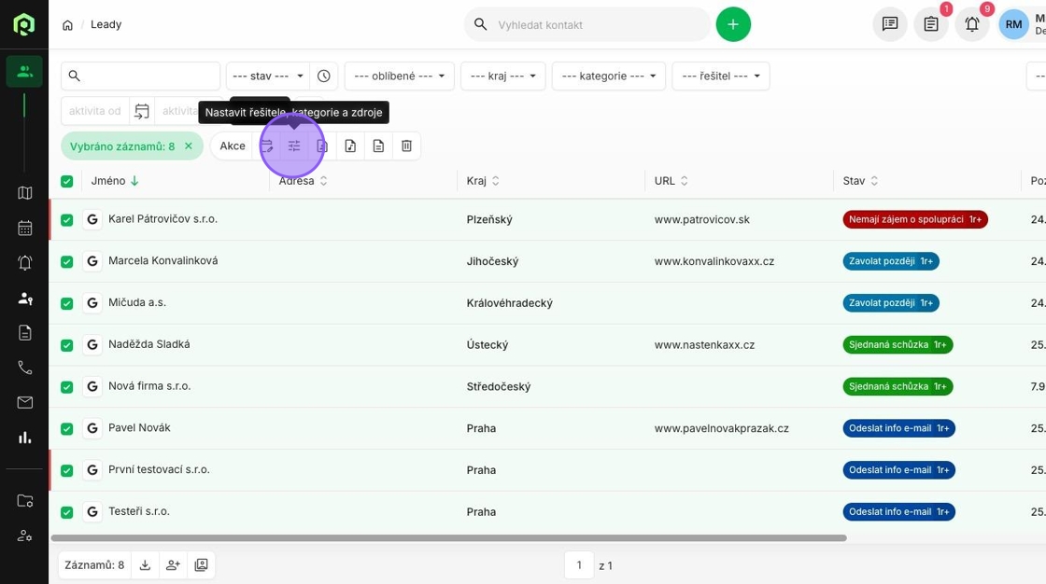The image size is (1046, 584).
Task: Uncheck the Marcela Konvalinková checkbox
Action: point(66,262)
